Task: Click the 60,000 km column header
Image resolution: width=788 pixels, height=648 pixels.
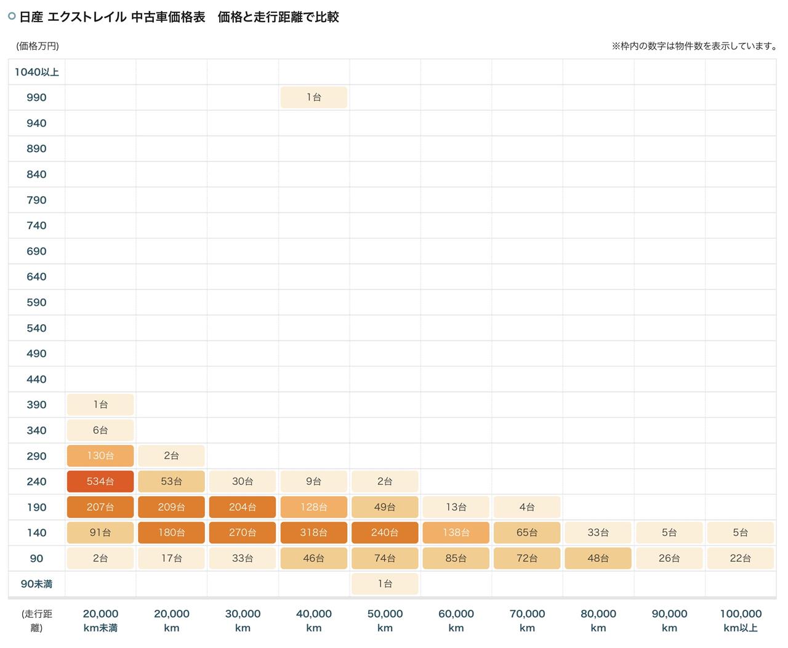Action: (x=456, y=621)
